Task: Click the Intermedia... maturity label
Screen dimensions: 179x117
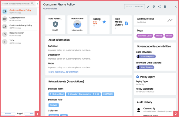Action: pos(77,30)
